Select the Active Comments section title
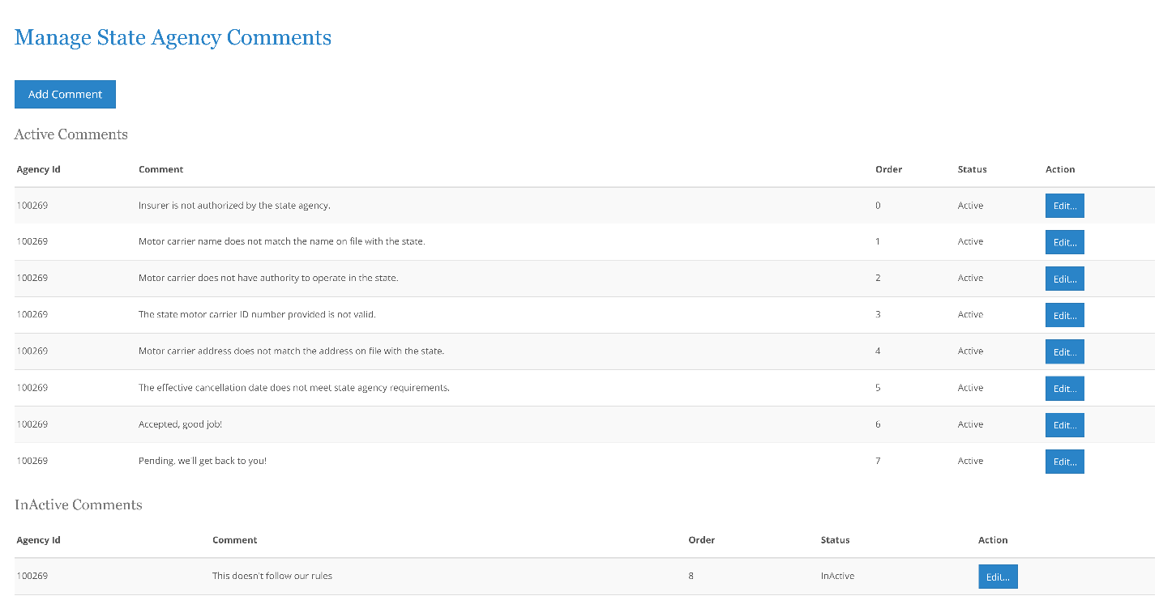This screenshot has width=1159, height=596. [x=71, y=134]
